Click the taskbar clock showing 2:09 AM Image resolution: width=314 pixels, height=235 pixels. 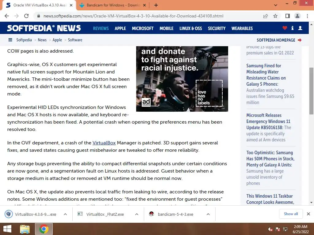(x=301, y=229)
